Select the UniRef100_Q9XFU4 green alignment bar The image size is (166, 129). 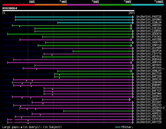[x=103, y=51]
